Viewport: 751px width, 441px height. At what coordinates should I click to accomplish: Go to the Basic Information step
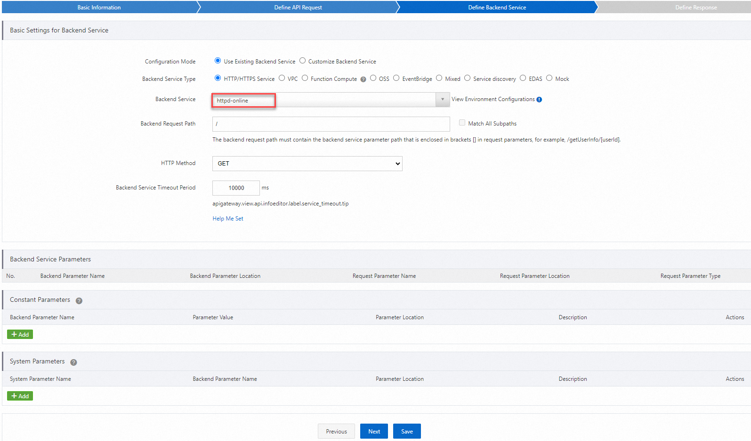click(x=99, y=7)
